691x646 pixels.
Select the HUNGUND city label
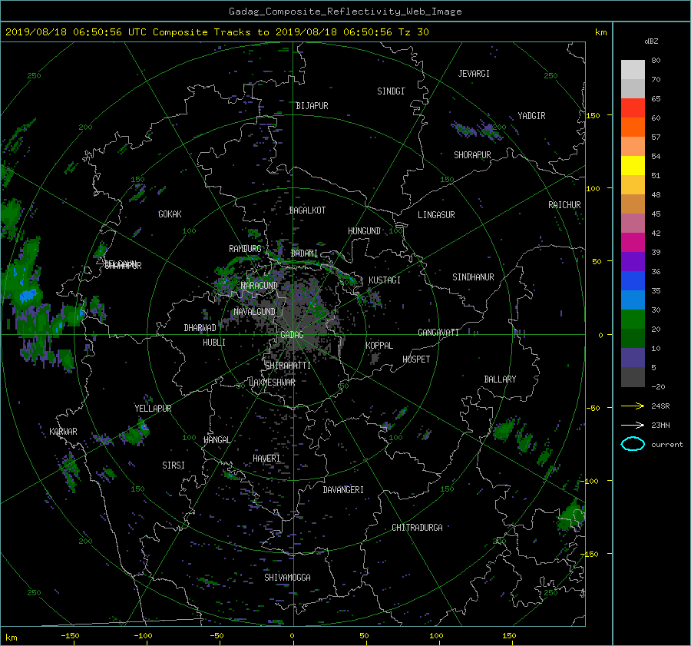click(x=364, y=231)
